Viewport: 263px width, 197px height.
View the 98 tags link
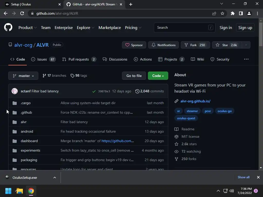click(x=79, y=76)
